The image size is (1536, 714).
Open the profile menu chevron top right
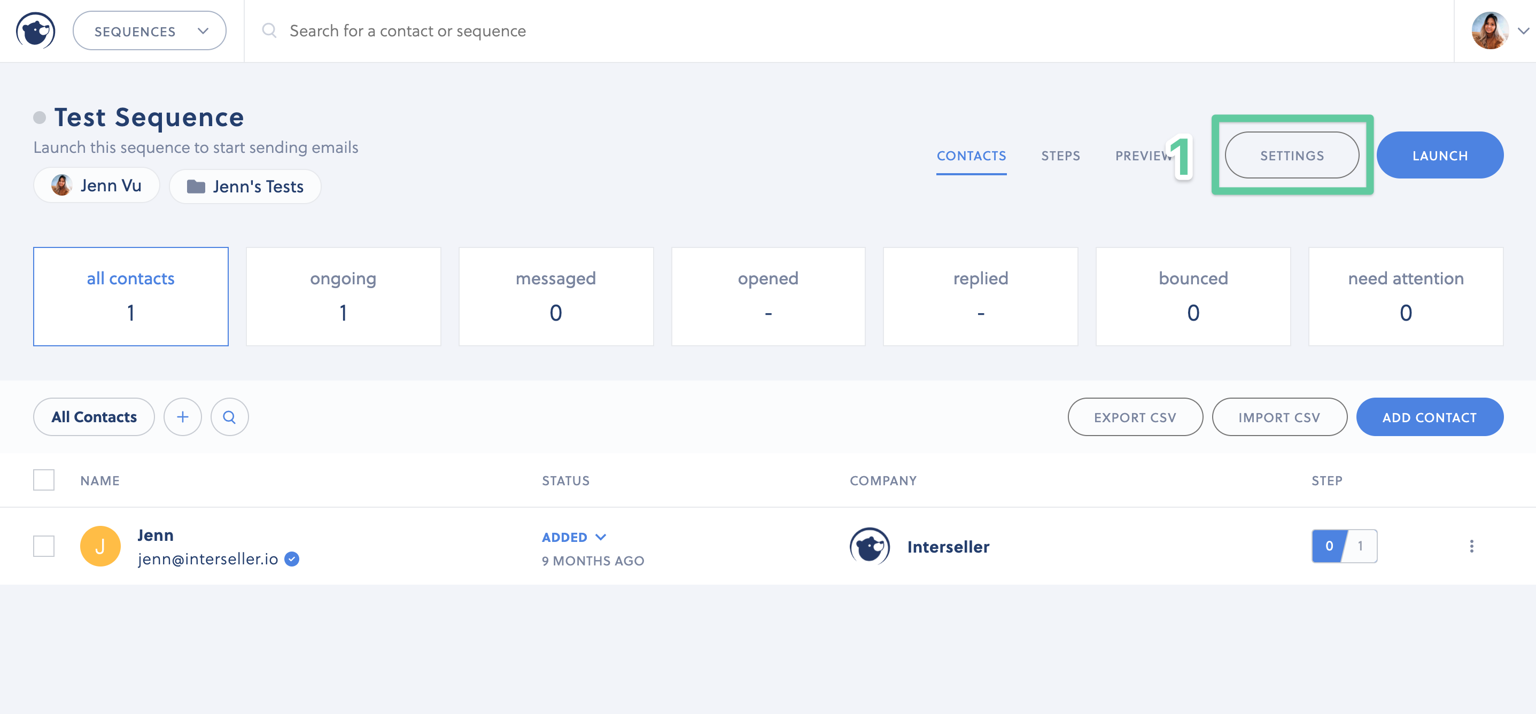tap(1524, 30)
